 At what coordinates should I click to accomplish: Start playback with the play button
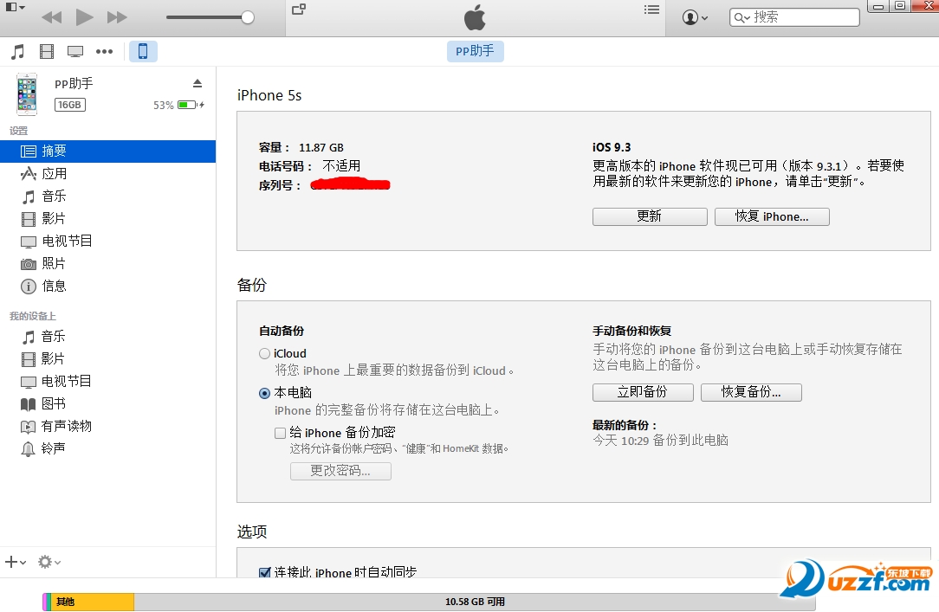pos(84,16)
